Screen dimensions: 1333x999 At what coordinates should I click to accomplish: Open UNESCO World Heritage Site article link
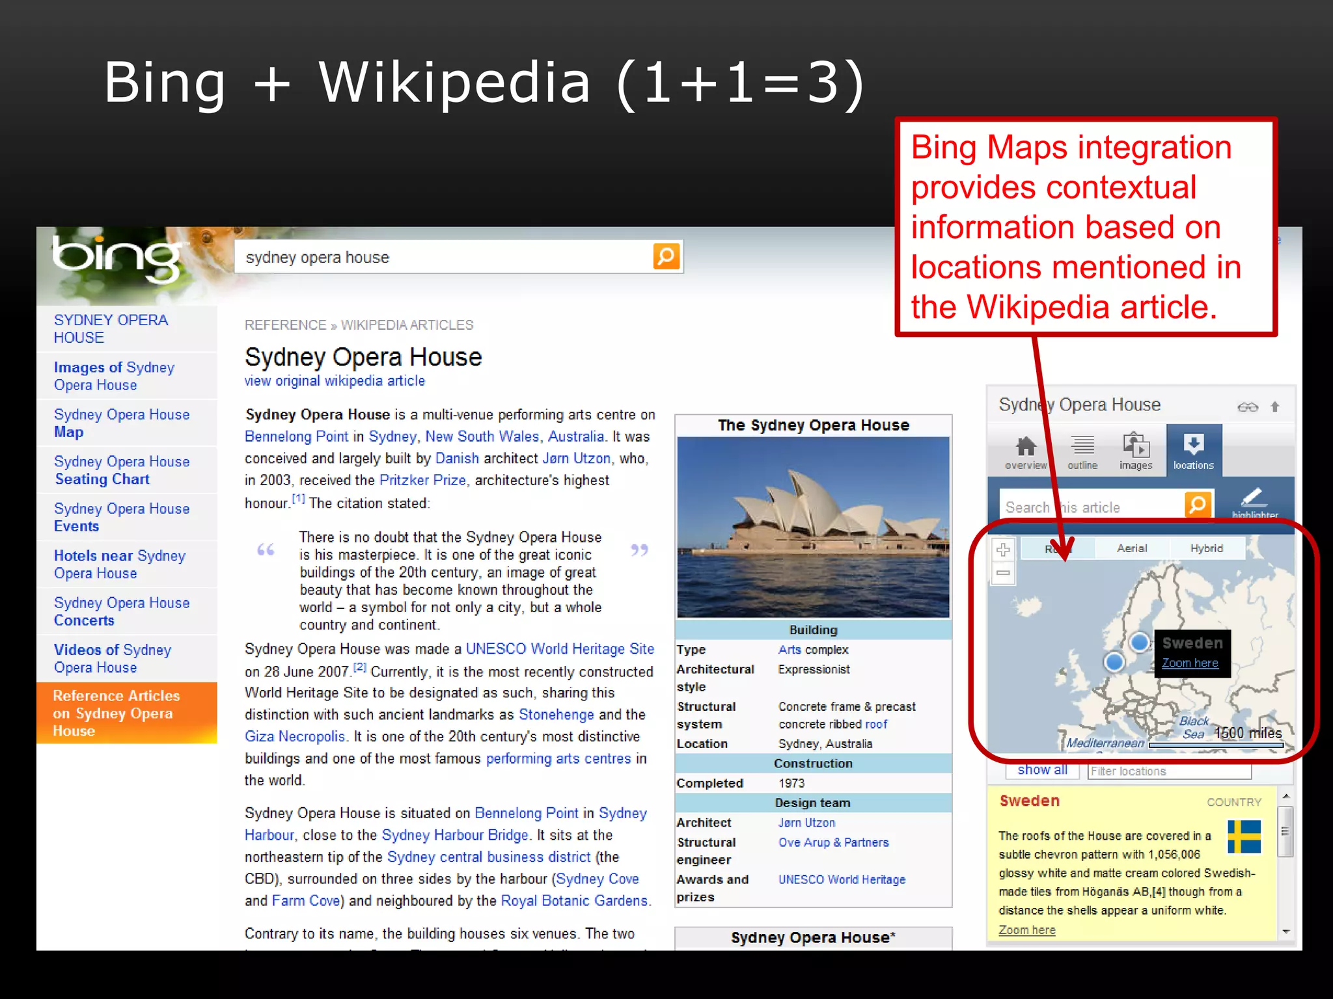click(x=560, y=649)
